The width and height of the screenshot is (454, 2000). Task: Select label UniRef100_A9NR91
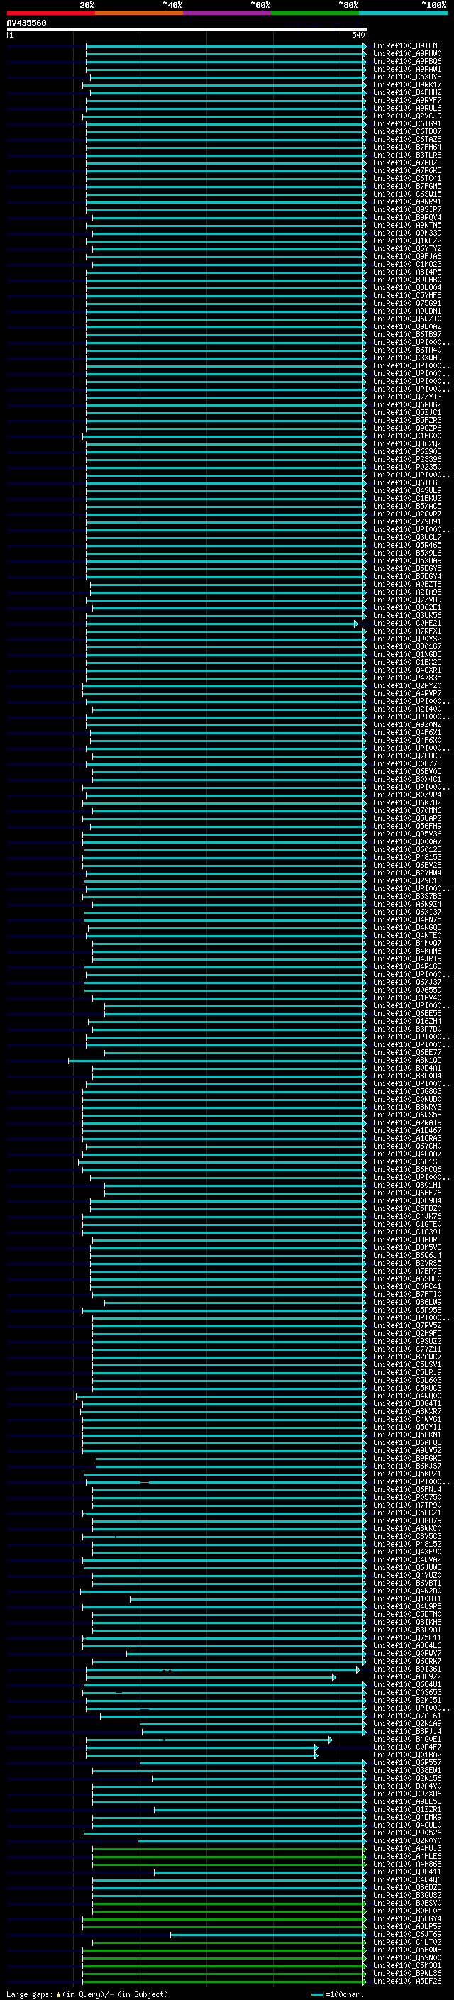click(406, 202)
